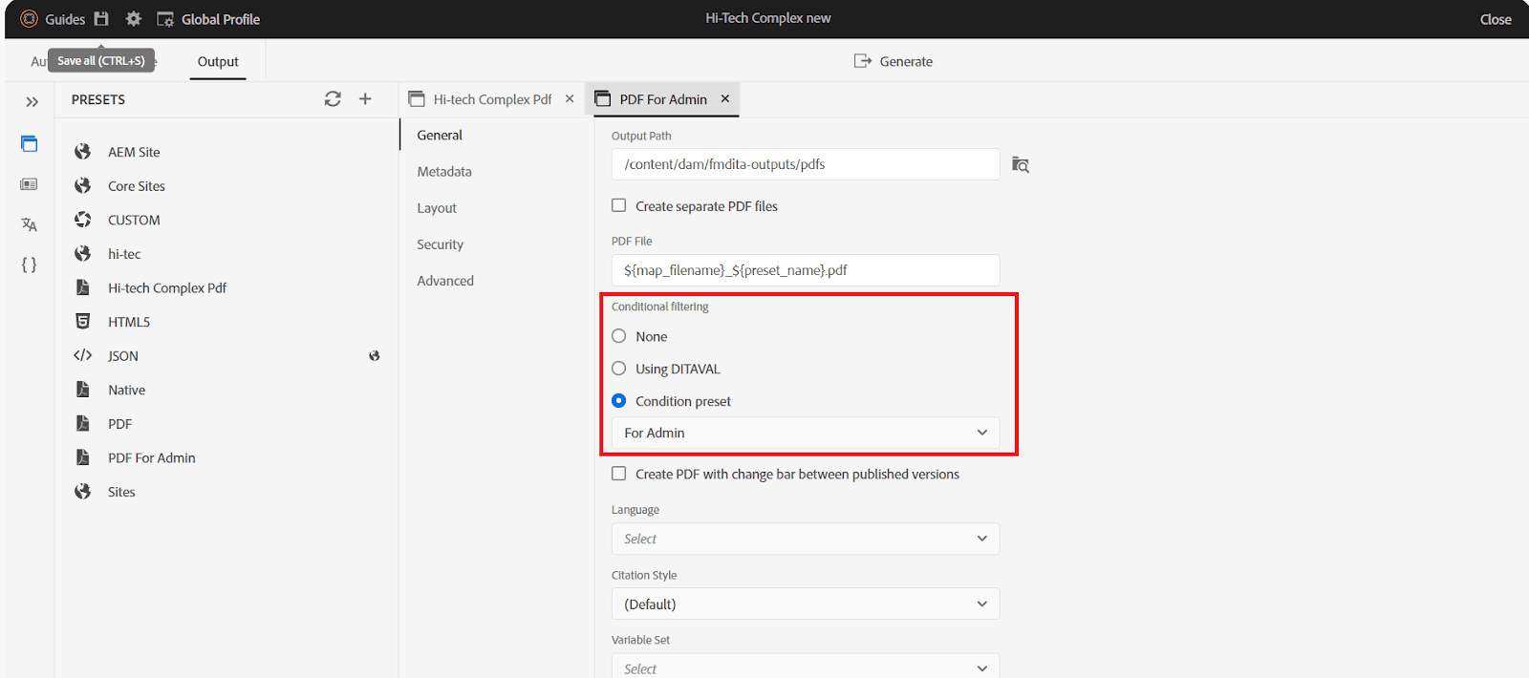Viewport: 1529px width, 678px height.
Task: Select the Using DITAVAL radio option
Action: [619, 369]
